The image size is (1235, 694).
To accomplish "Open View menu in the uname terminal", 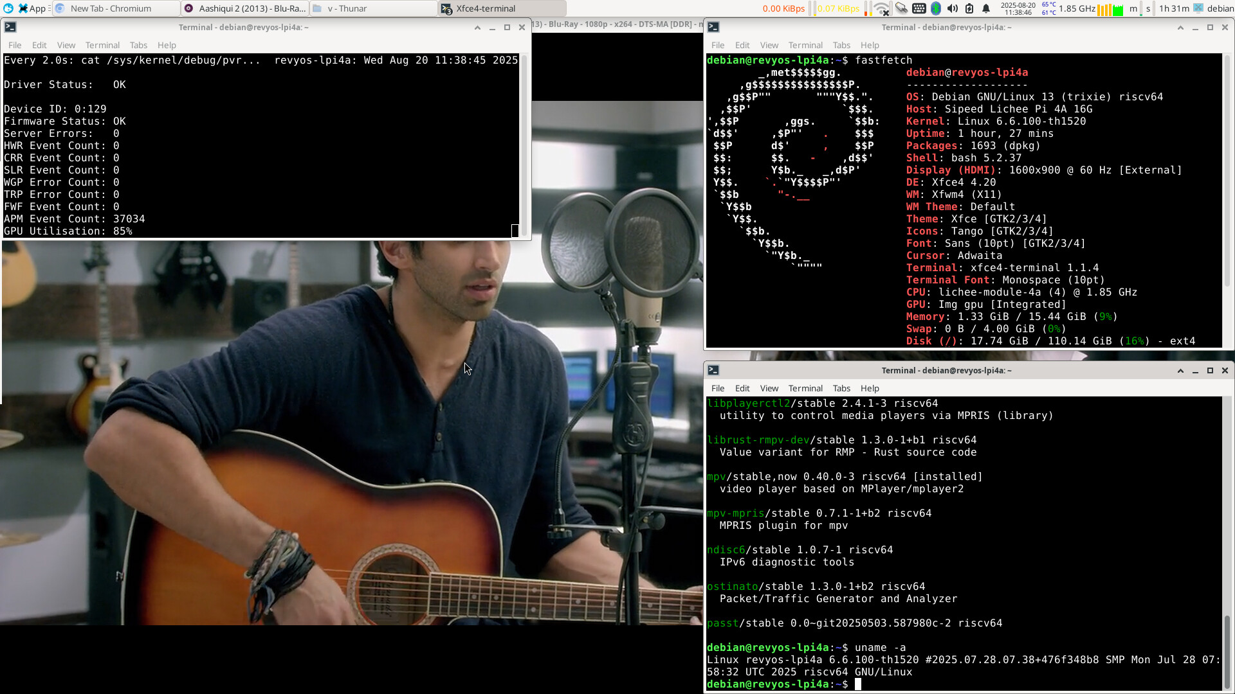I will point(769,388).
